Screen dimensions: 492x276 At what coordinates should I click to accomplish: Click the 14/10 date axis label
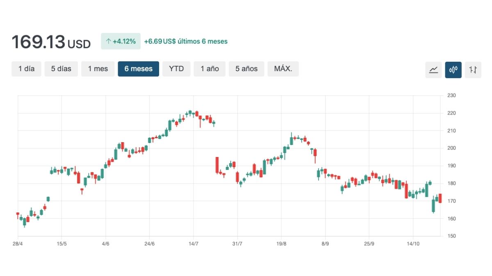pos(413,244)
